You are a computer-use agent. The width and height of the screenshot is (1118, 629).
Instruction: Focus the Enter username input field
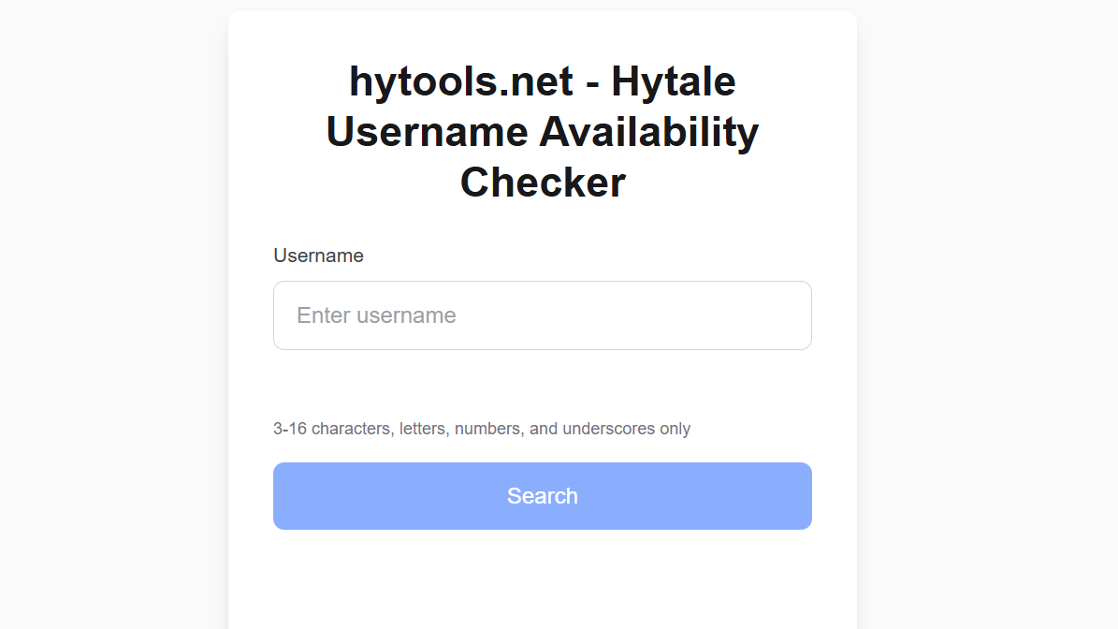tap(542, 315)
